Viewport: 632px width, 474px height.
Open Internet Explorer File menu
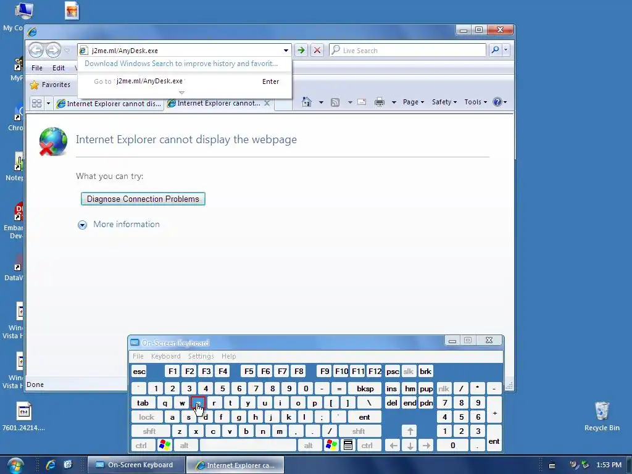[36, 68]
